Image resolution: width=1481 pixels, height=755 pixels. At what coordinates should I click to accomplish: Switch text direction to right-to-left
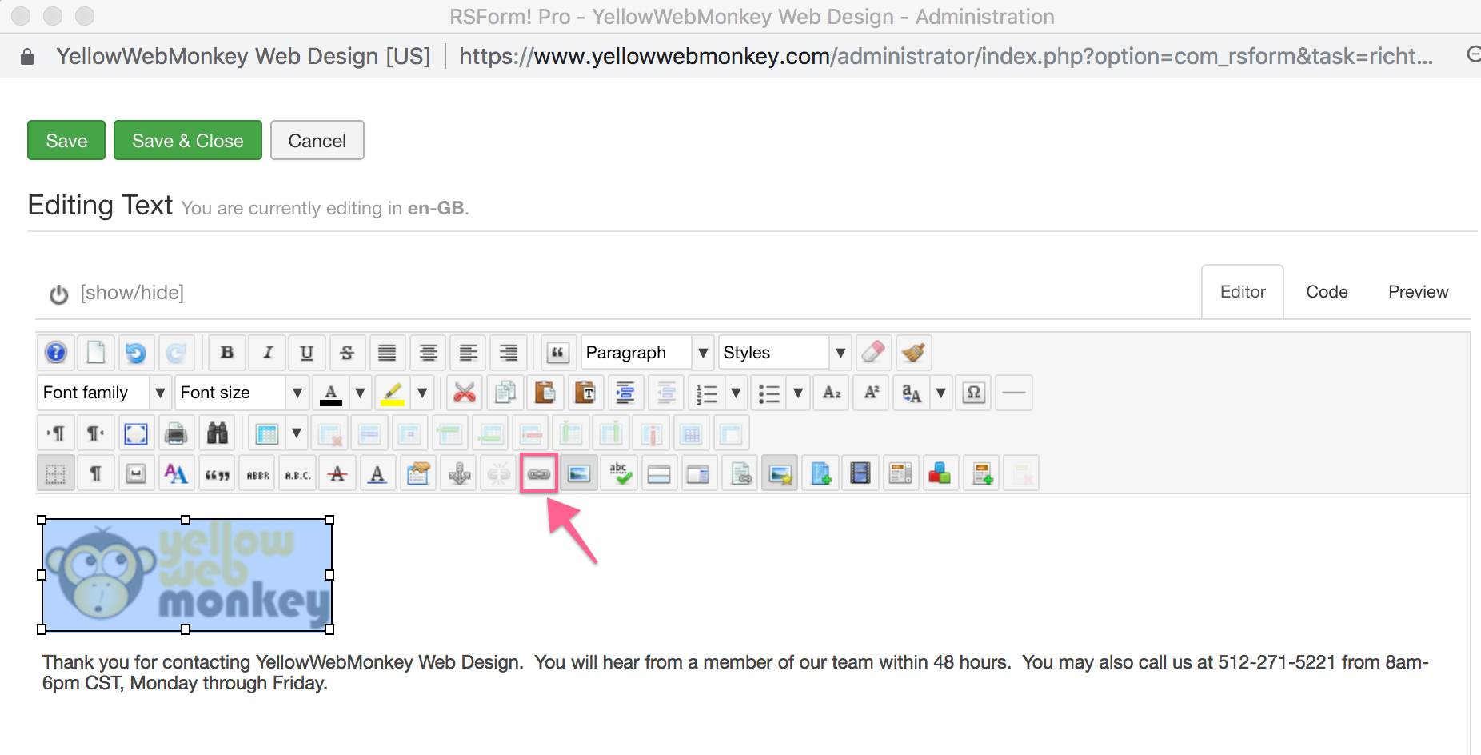96,434
